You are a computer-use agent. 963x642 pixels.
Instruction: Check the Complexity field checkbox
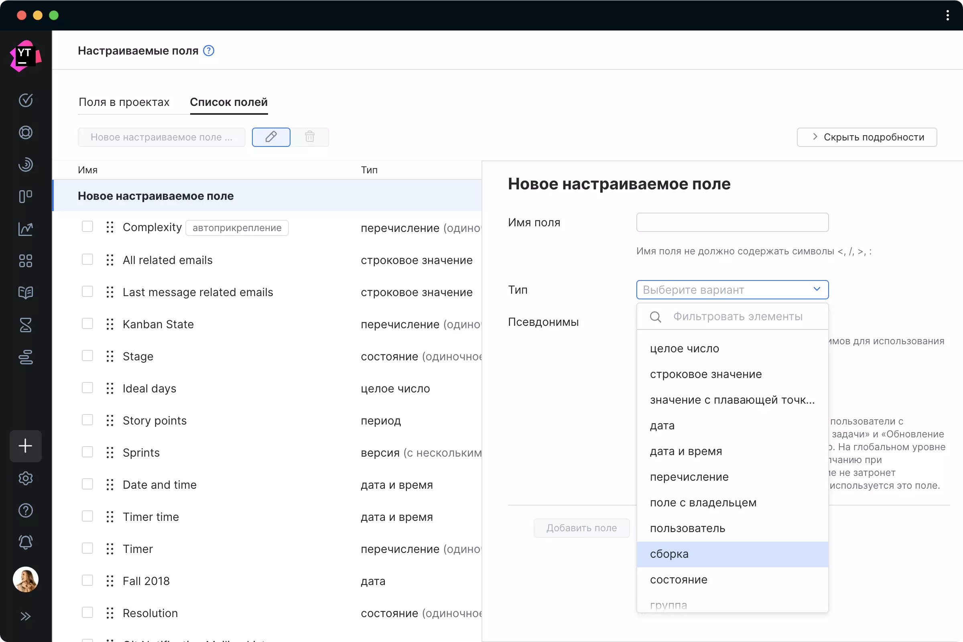pos(87,227)
